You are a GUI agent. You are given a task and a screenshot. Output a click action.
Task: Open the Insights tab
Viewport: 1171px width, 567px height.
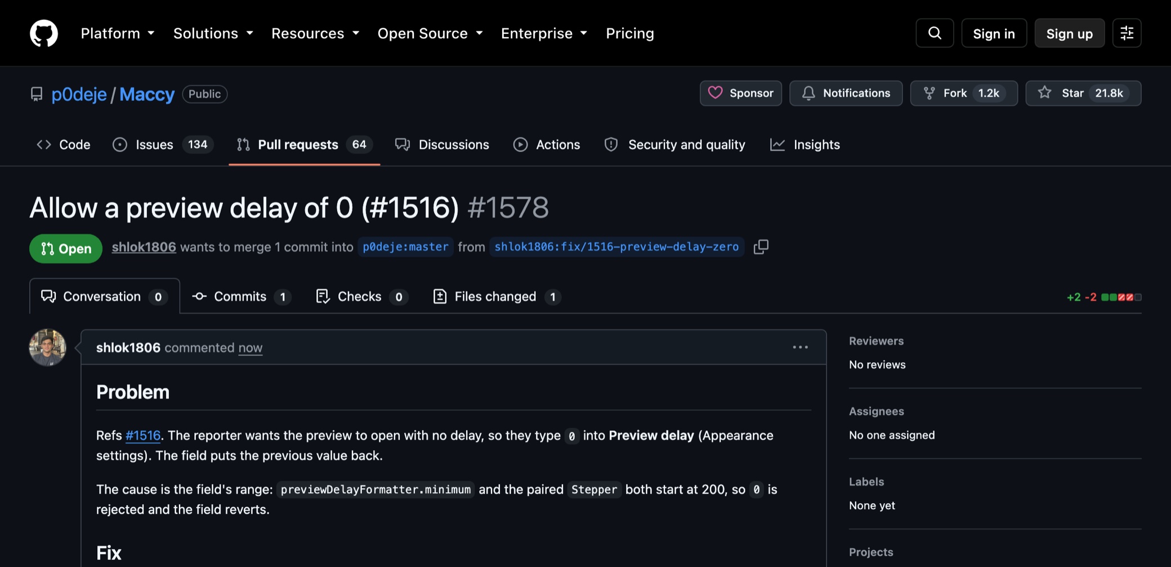click(x=805, y=145)
